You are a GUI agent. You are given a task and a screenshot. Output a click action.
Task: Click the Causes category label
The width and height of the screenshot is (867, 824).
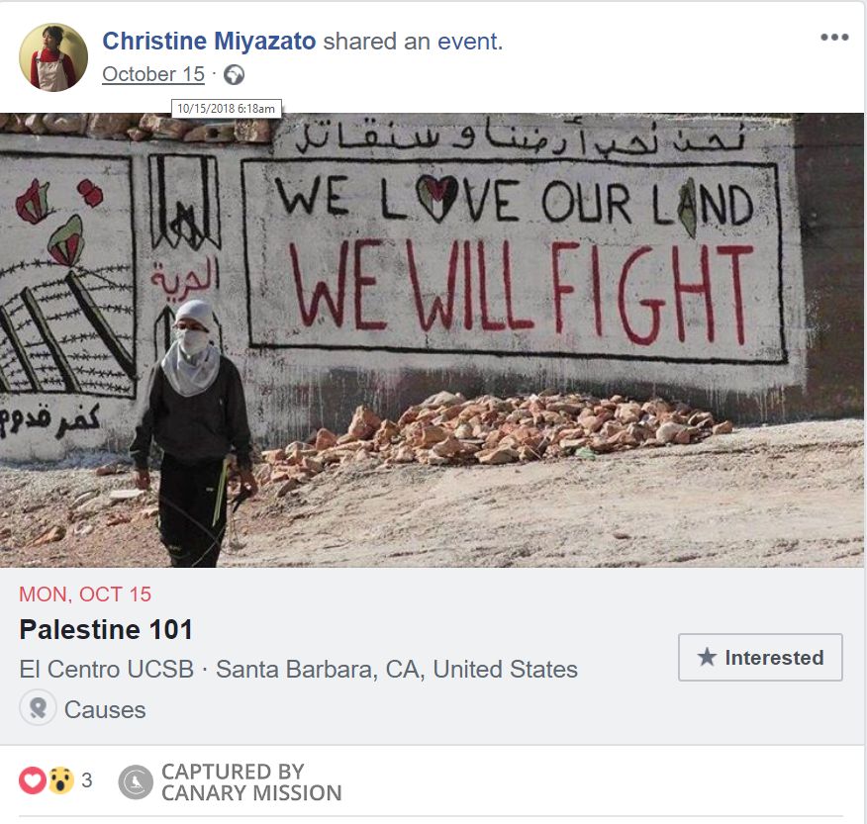(106, 709)
